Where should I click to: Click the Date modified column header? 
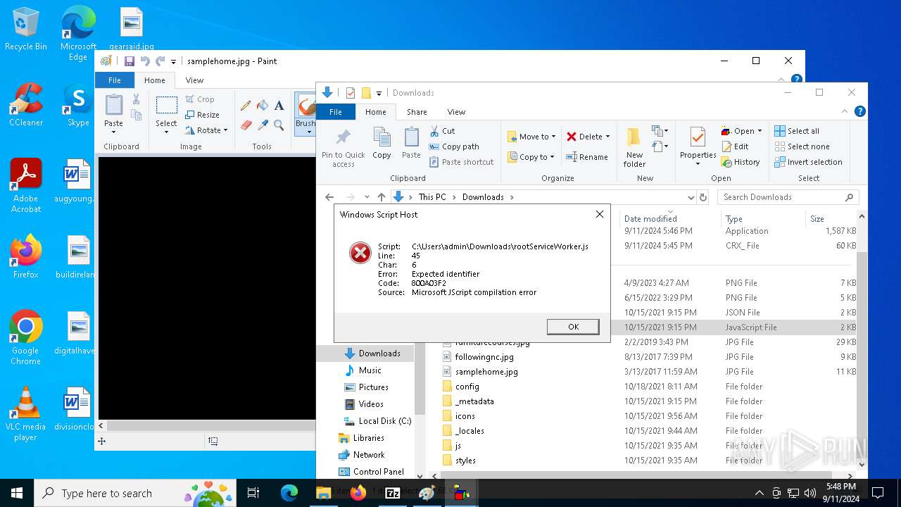pyautogui.click(x=650, y=219)
